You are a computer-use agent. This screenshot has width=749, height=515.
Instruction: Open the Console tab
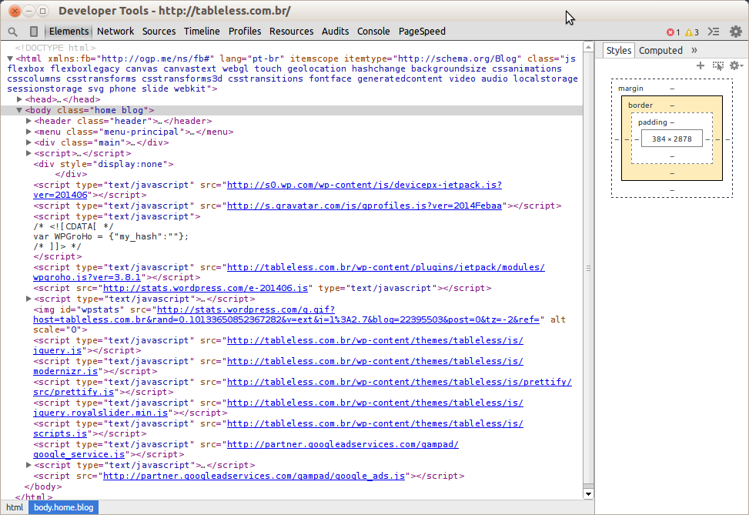(x=373, y=32)
